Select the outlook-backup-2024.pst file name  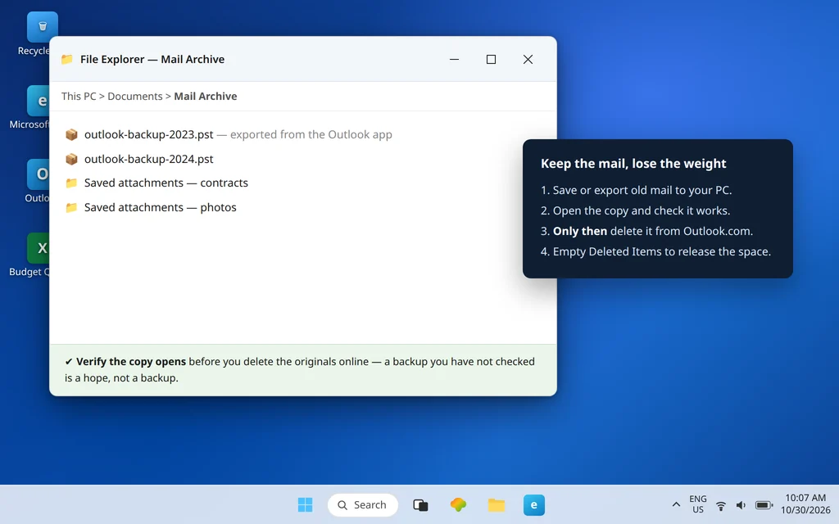149,159
